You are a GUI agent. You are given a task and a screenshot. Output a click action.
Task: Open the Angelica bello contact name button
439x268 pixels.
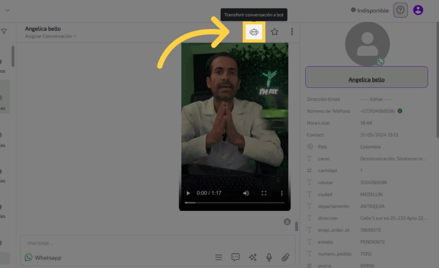366,79
